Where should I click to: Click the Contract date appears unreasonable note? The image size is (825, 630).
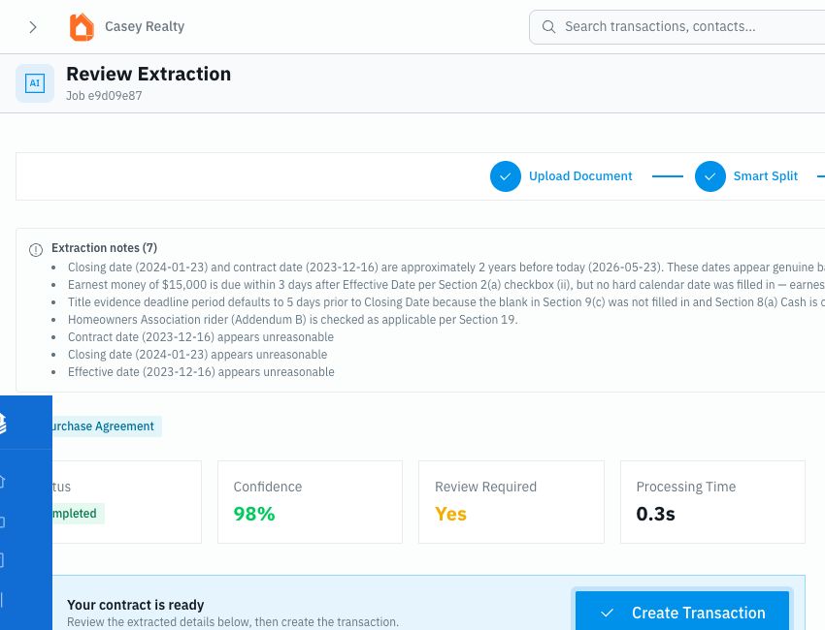pyautogui.click(x=201, y=336)
